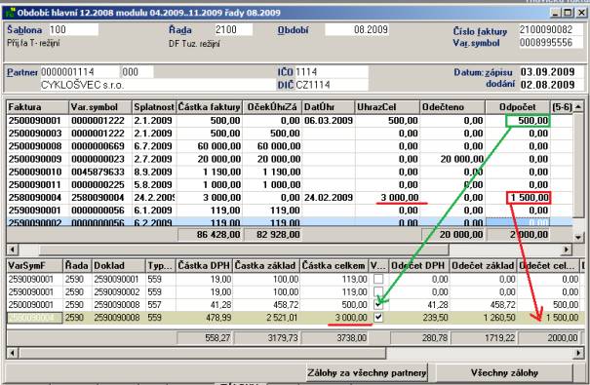Click document cell 2590090002 in lower table
Image resolution: width=590 pixels, height=385 pixels.
point(119,291)
